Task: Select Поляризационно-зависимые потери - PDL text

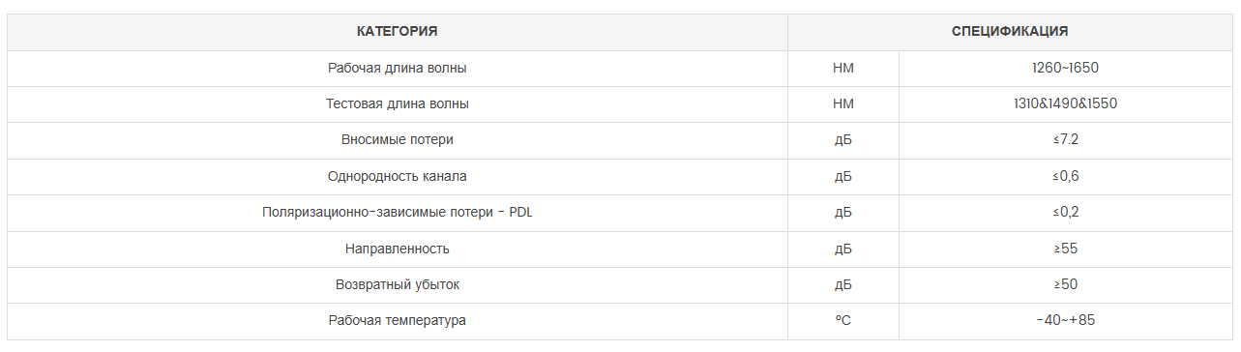Action: tap(398, 213)
